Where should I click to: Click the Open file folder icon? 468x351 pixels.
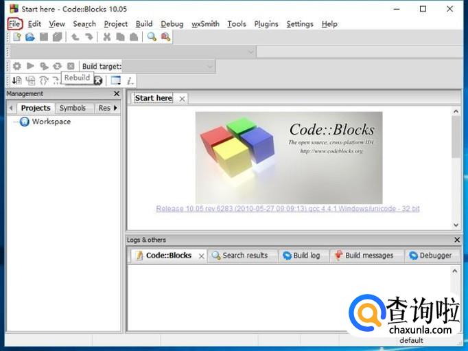tap(30, 37)
